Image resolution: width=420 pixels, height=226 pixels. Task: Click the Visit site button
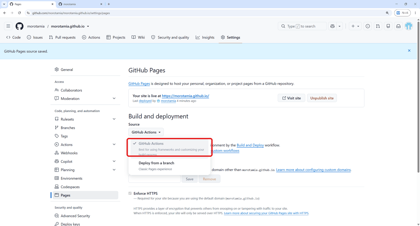pyautogui.click(x=291, y=98)
